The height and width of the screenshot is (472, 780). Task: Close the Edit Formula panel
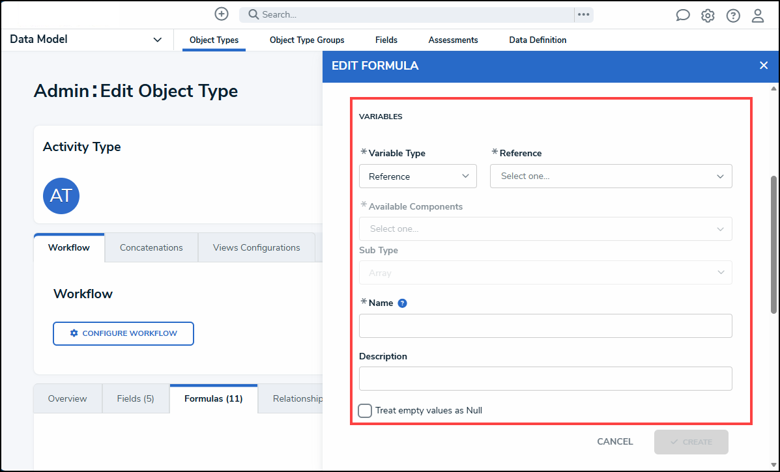(x=764, y=65)
